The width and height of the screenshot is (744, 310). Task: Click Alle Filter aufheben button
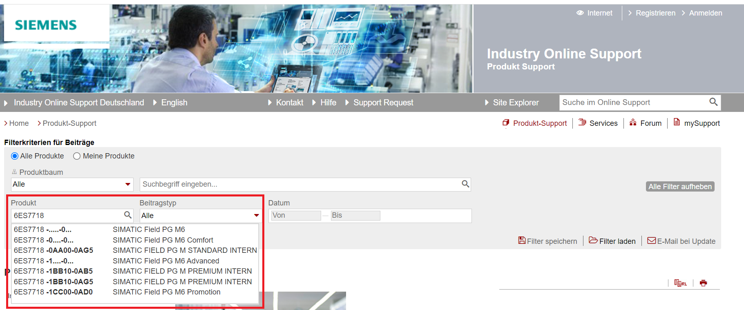click(x=680, y=187)
